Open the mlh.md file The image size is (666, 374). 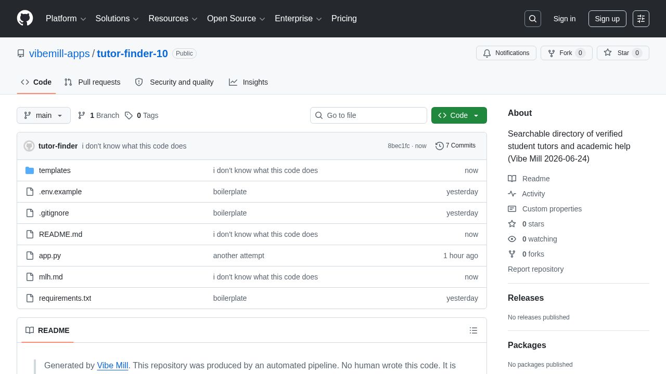pyautogui.click(x=51, y=277)
